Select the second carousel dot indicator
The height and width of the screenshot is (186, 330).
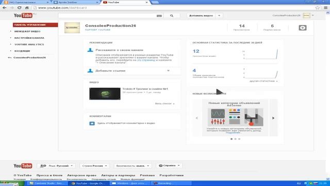click(235, 139)
